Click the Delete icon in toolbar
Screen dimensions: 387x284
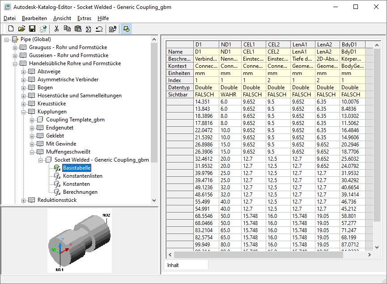(x=88, y=29)
